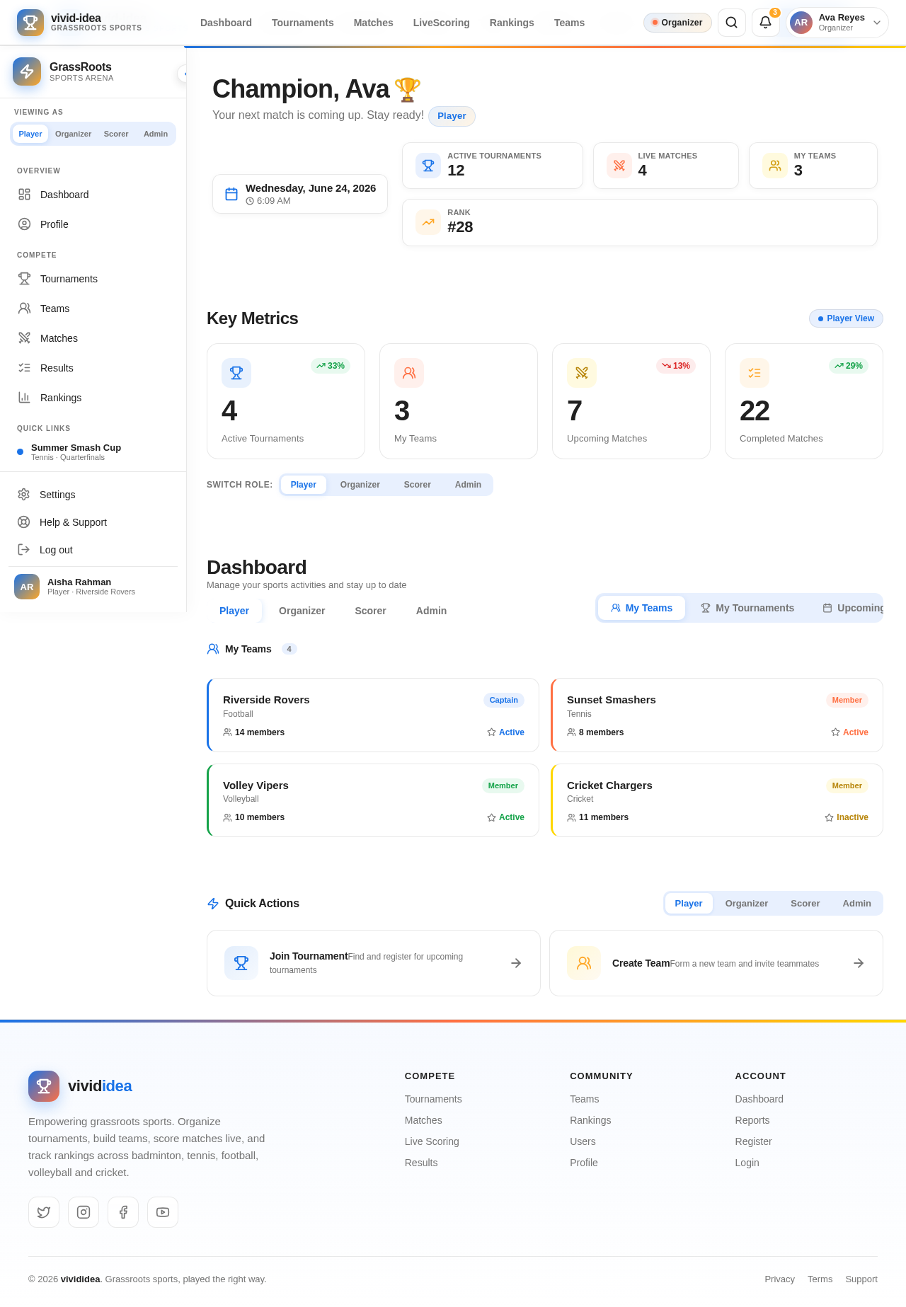Open Ava Reyes account dropdown

point(838,23)
